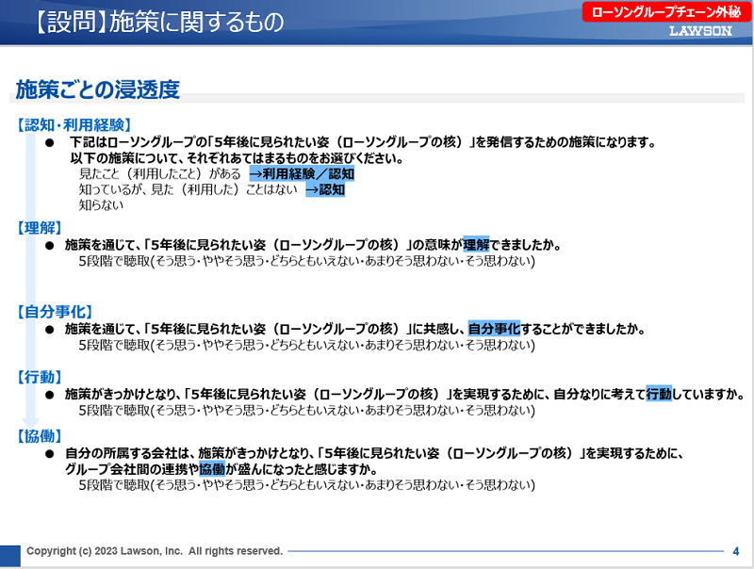Click the 5段階で聴取 line under 【行動】

pyautogui.click(x=307, y=410)
